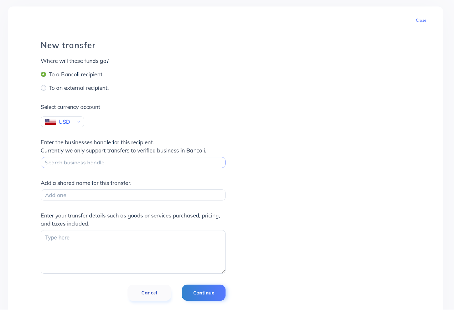Close the New transfer dialog
The height and width of the screenshot is (310, 454).
421,20
